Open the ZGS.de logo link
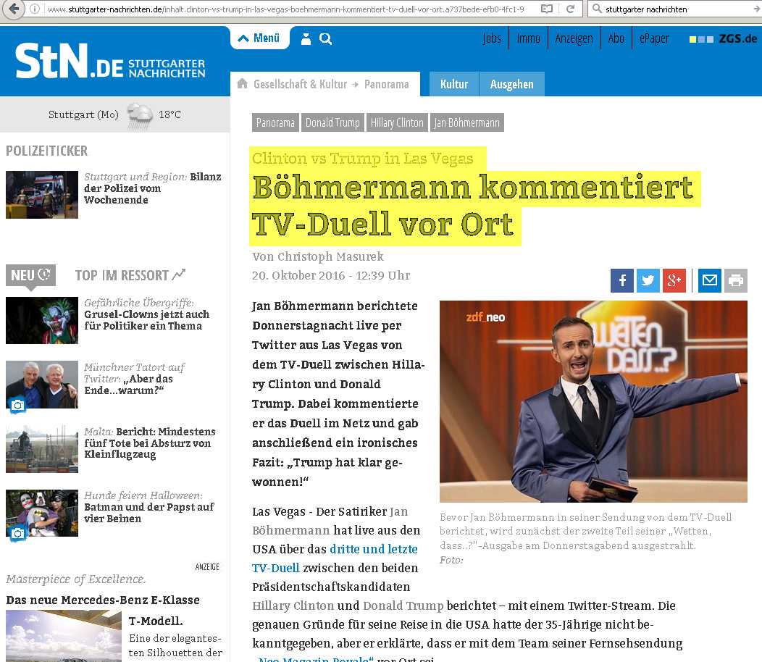The height and width of the screenshot is (662, 762). 723,39
